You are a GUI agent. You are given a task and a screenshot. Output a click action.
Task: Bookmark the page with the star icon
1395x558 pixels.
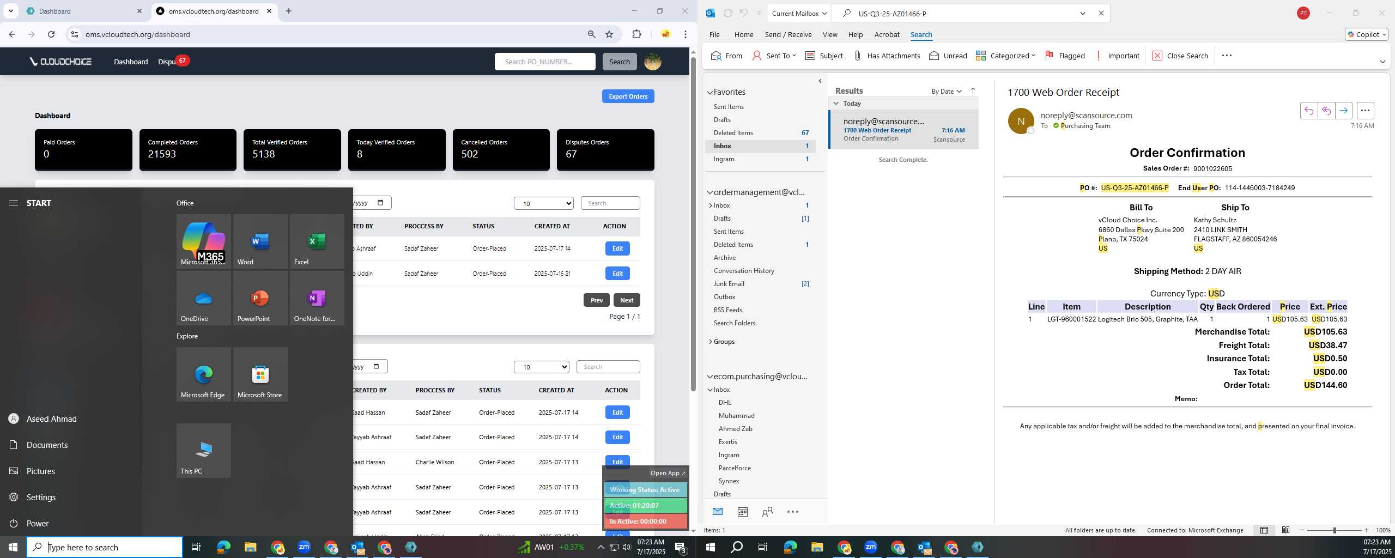tap(609, 34)
